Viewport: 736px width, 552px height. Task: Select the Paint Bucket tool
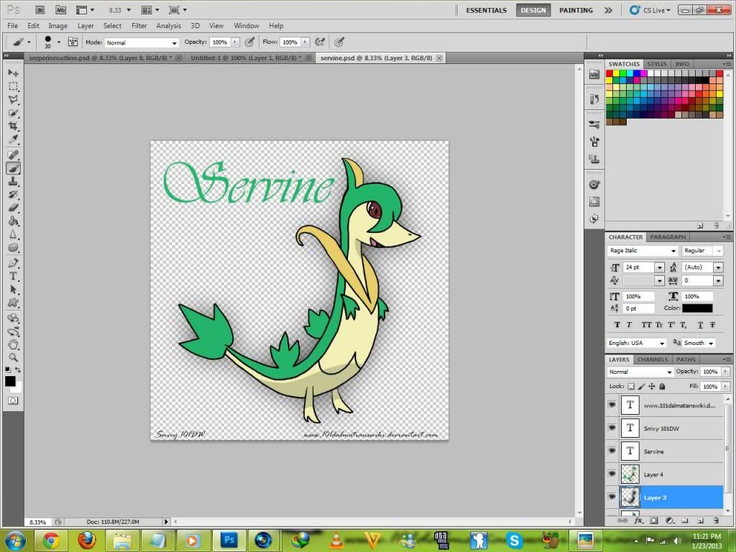click(13, 221)
